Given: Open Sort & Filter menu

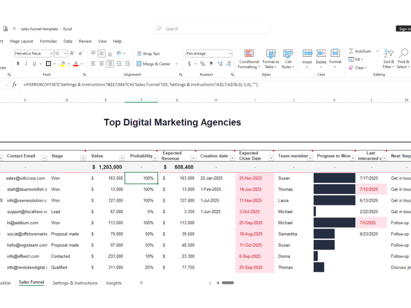Looking at the screenshot, I should point(388,59).
